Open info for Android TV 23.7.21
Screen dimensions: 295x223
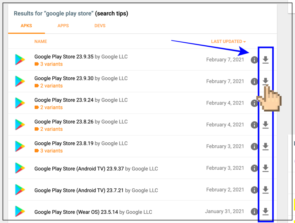(x=254, y=190)
